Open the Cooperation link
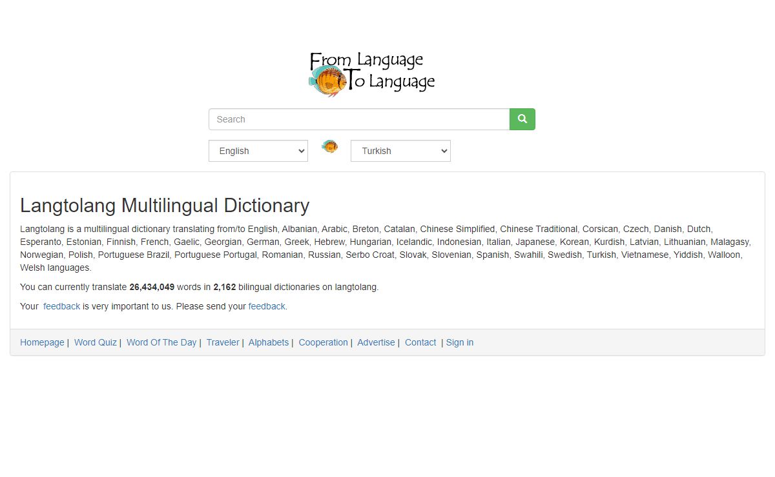 click(x=323, y=342)
